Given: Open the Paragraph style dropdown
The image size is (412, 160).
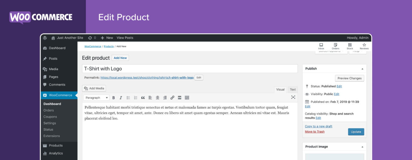Looking at the screenshot, I should [x=96, y=97].
